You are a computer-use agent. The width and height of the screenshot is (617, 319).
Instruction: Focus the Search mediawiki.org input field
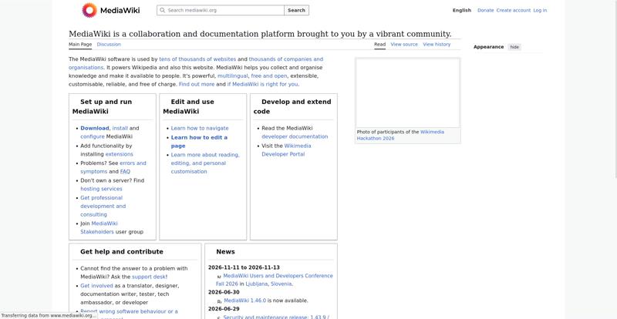pyautogui.click(x=221, y=10)
